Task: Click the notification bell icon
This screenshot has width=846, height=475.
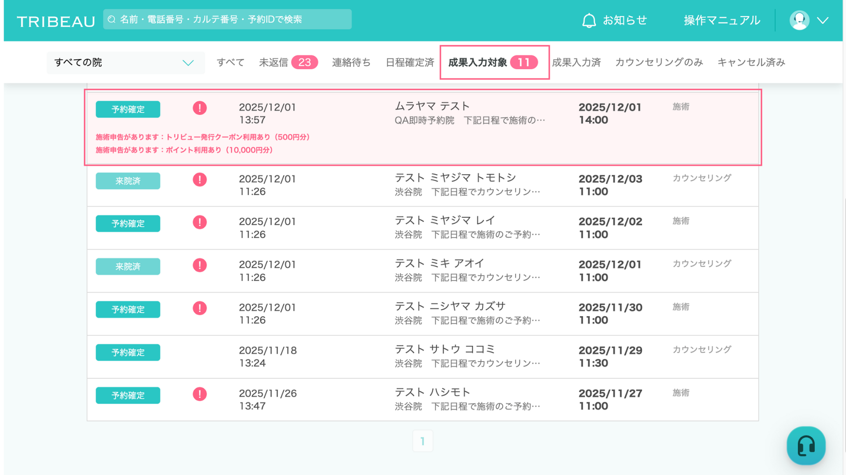Action: [x=589, y=20]
